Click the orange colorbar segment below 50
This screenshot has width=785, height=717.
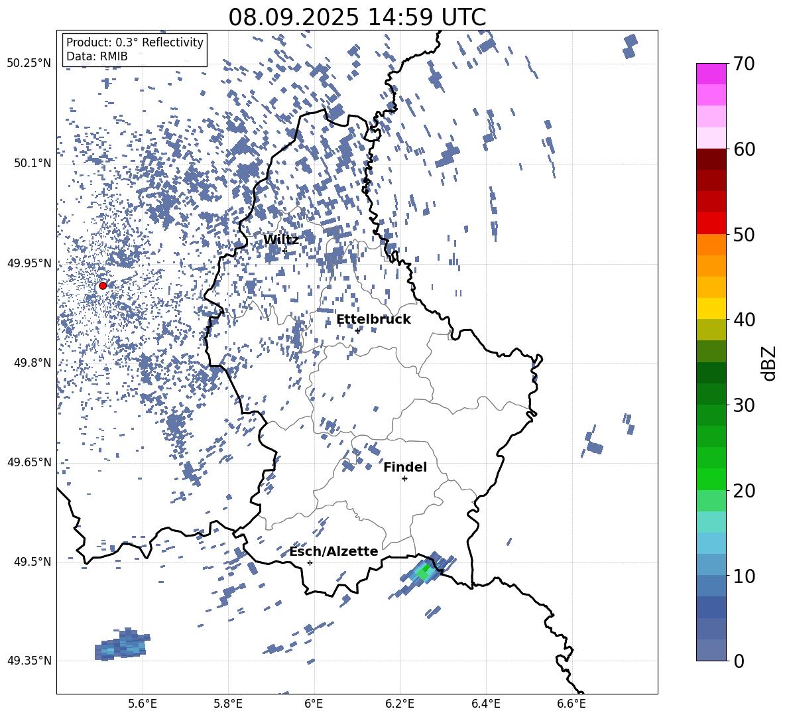(711, 244)
